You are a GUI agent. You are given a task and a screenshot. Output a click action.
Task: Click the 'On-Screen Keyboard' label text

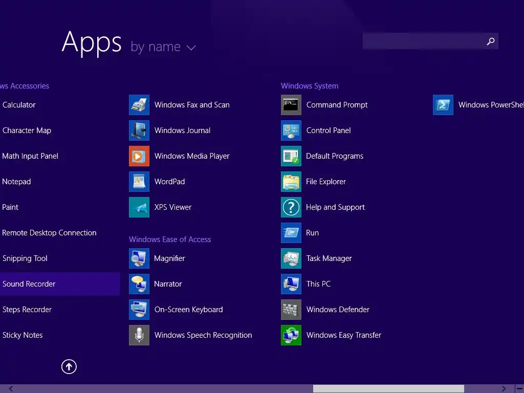[x=188, y=310]
